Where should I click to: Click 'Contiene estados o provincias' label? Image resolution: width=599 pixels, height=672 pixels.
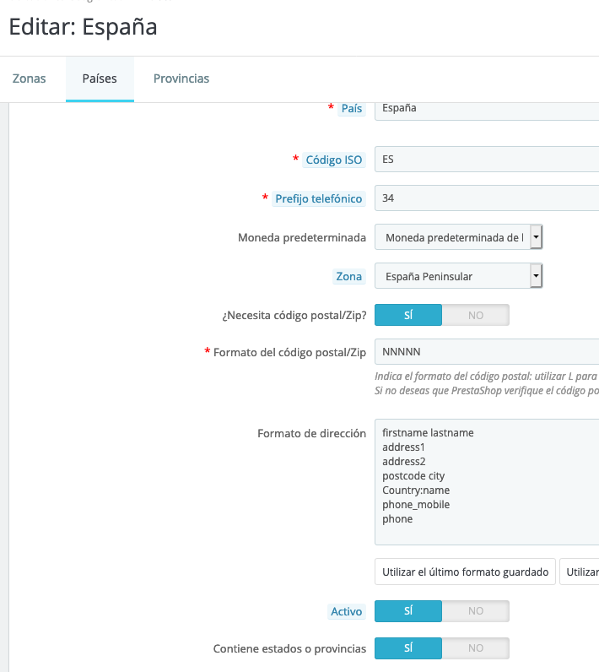(x=289, y=649)
